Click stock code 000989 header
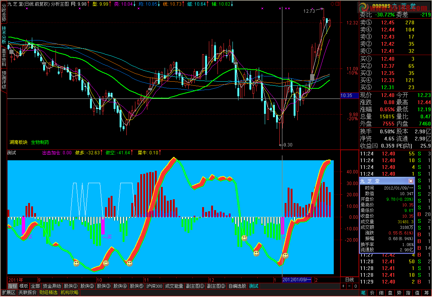Screen dimensions: 432x297 (381, 6)
